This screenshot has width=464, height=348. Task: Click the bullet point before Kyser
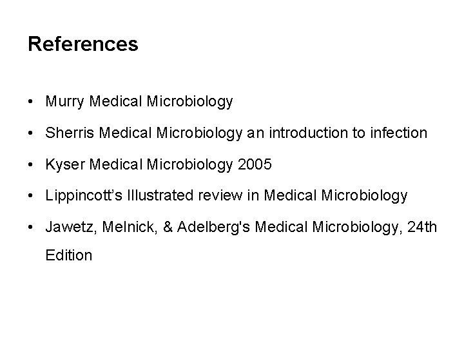31,164
